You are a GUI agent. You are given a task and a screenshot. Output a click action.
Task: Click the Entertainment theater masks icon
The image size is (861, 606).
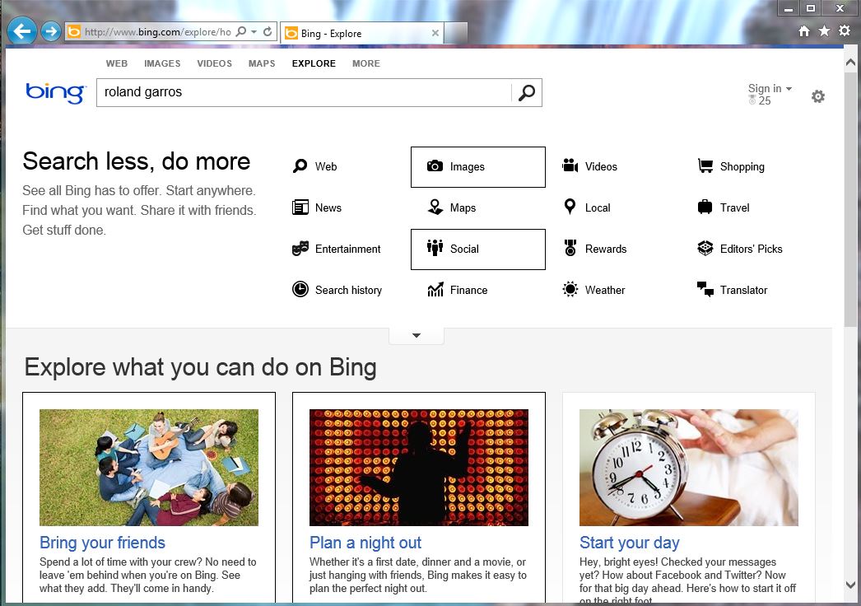click(x=300, y=249)
